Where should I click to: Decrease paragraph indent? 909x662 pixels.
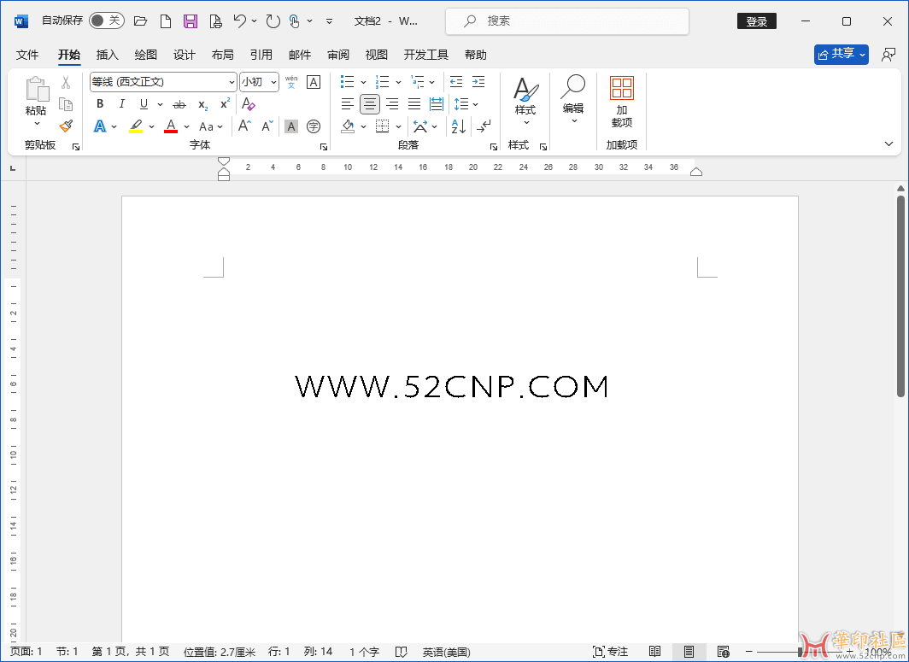pos(456,82)
